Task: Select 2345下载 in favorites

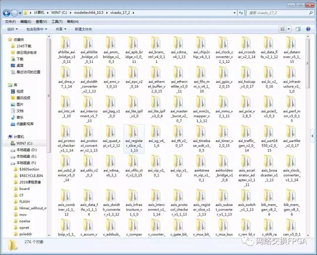Action: click(21, 46)
